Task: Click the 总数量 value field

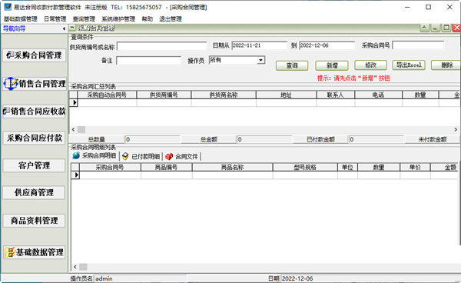Action: click(x=152, y=139)
